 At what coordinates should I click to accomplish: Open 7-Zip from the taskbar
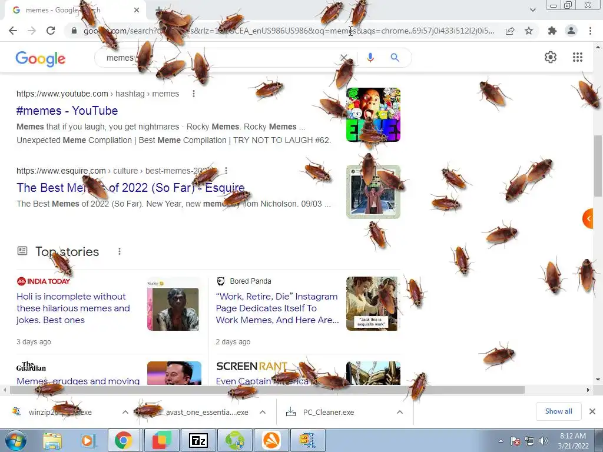click(x=198, y=440)
